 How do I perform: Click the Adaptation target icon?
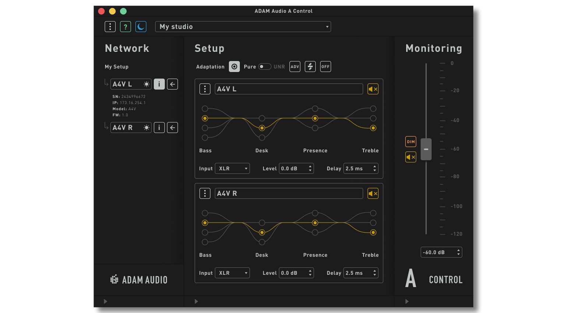coord(234,67)
